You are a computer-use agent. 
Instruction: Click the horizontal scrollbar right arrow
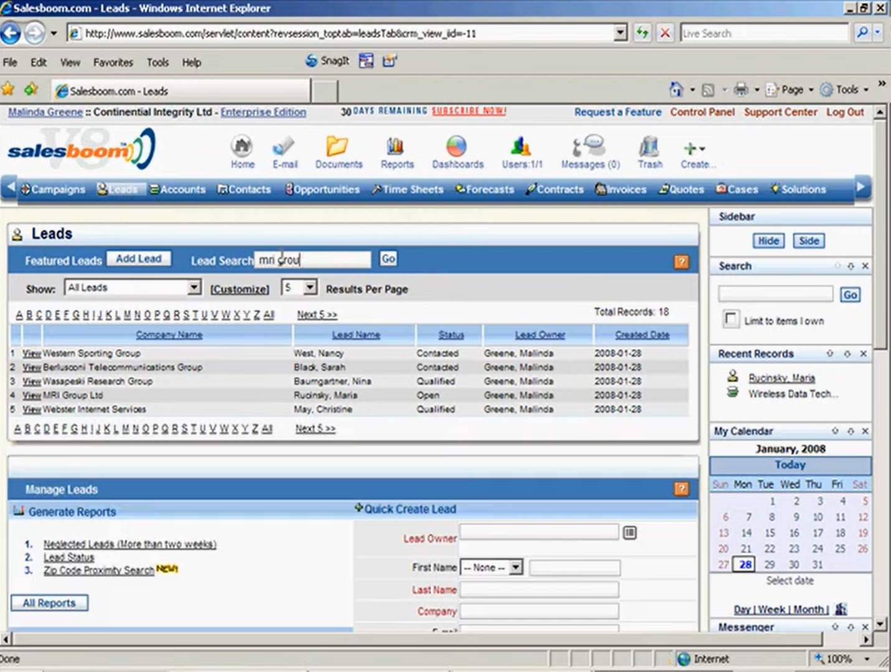pos(866,638)
